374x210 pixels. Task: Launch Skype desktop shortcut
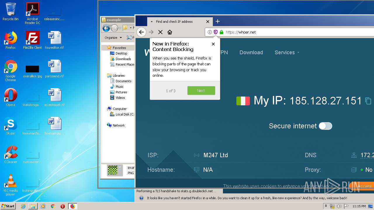(x=11, y=126)
